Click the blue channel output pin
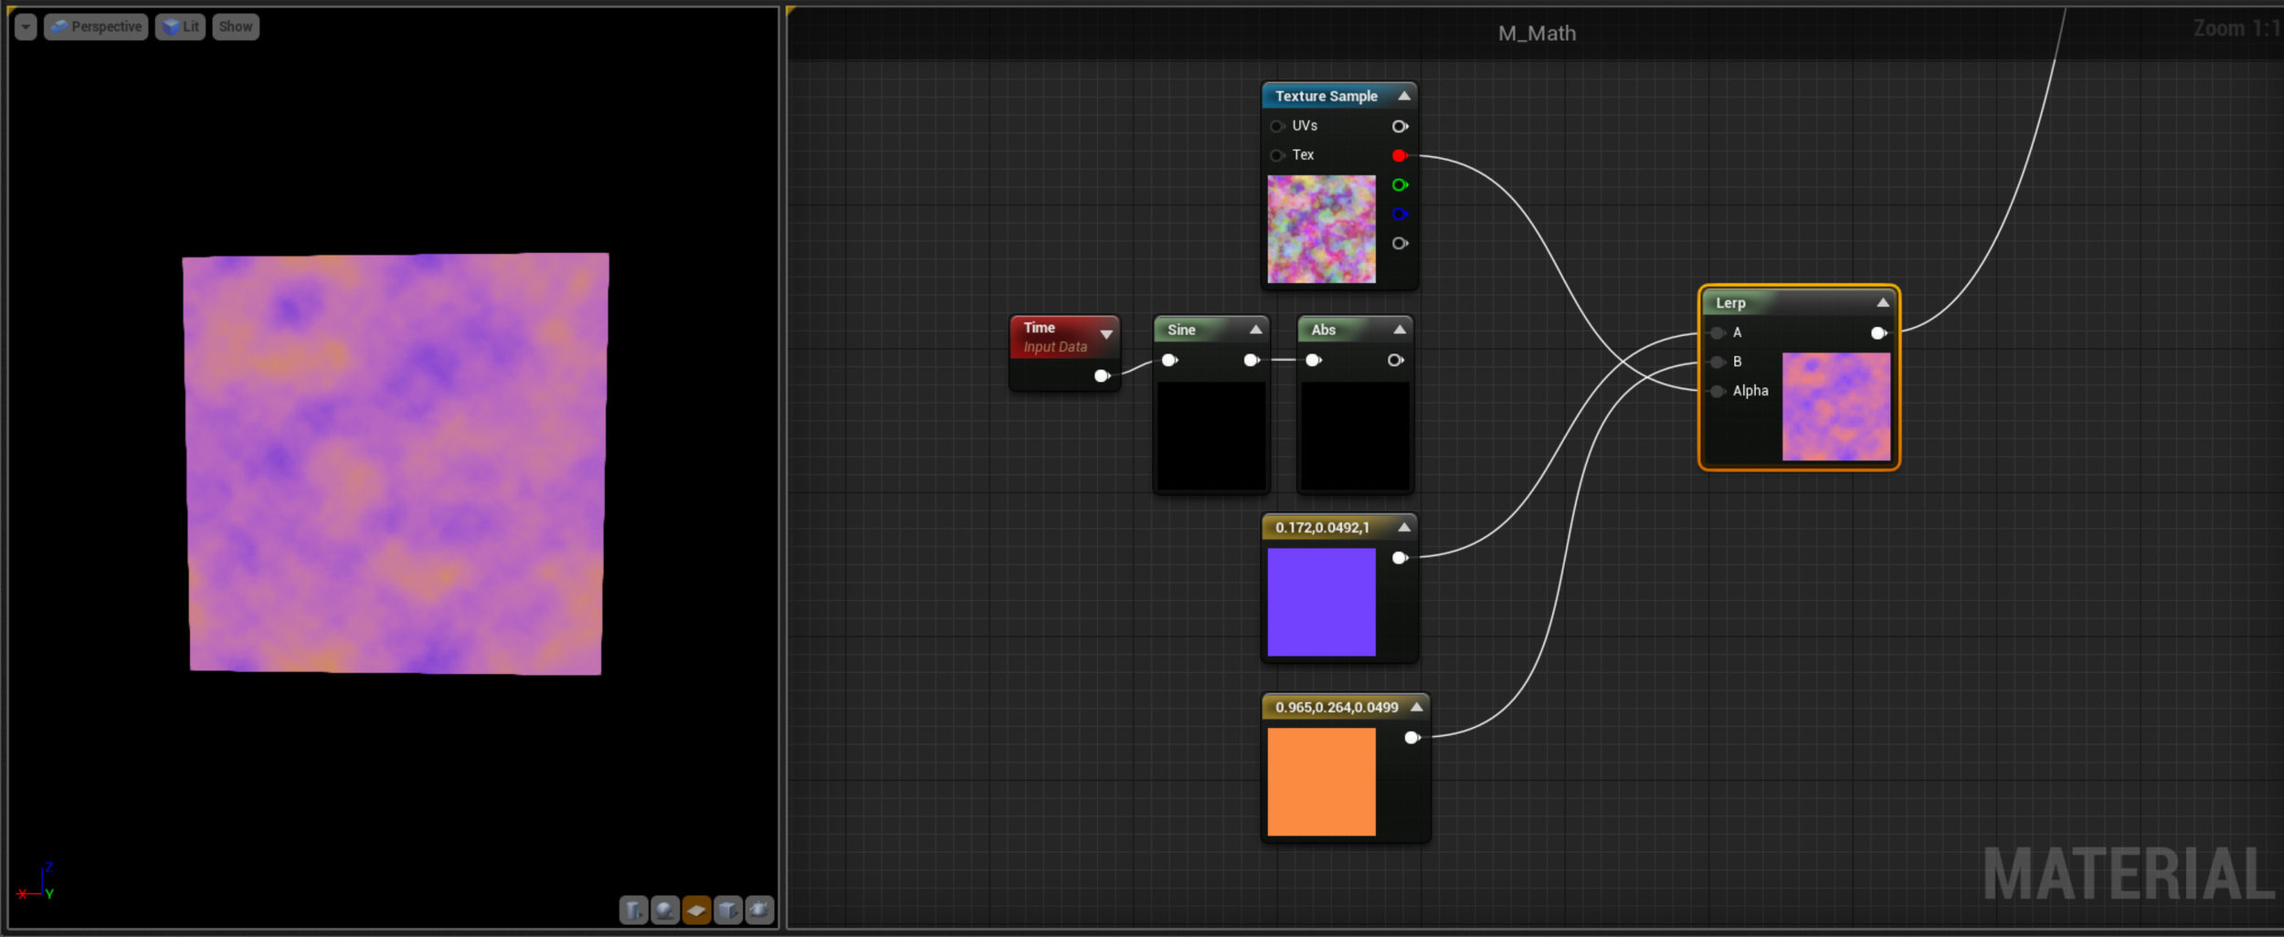 [1399, 214]
